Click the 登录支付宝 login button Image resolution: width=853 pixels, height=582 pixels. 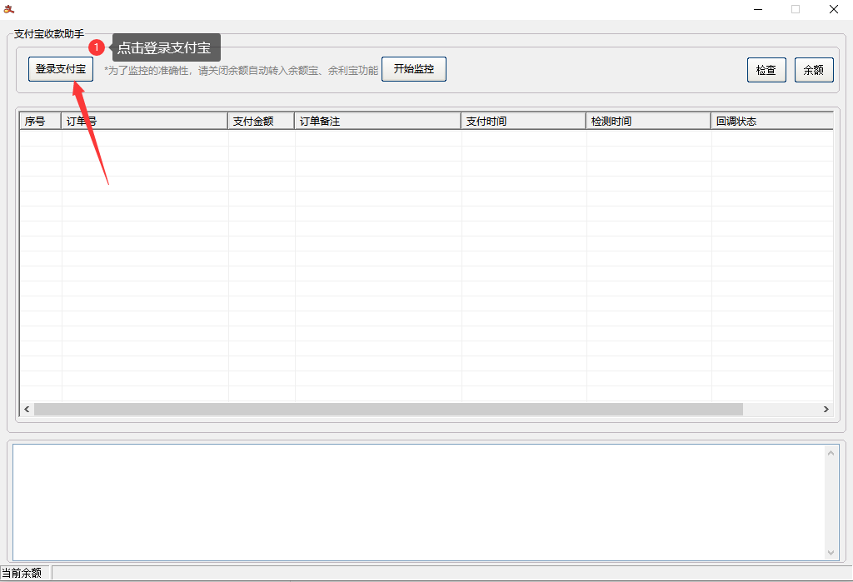pos(60,69)
